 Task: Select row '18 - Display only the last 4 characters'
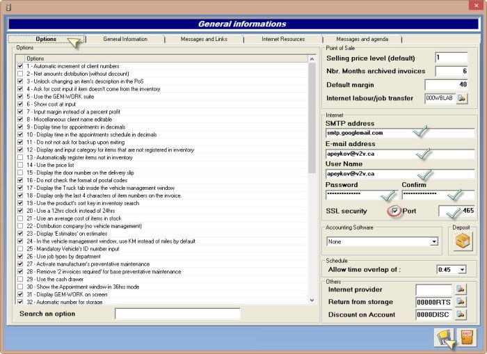click(161, 195)
